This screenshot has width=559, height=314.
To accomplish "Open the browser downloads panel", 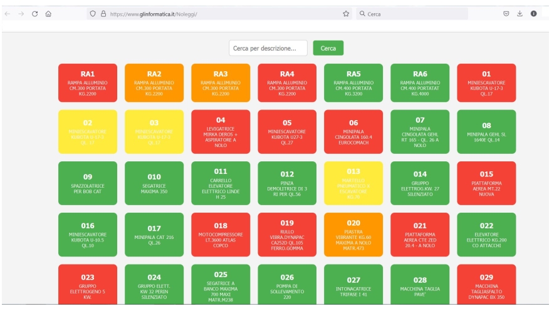I will (x=520, y=14).
